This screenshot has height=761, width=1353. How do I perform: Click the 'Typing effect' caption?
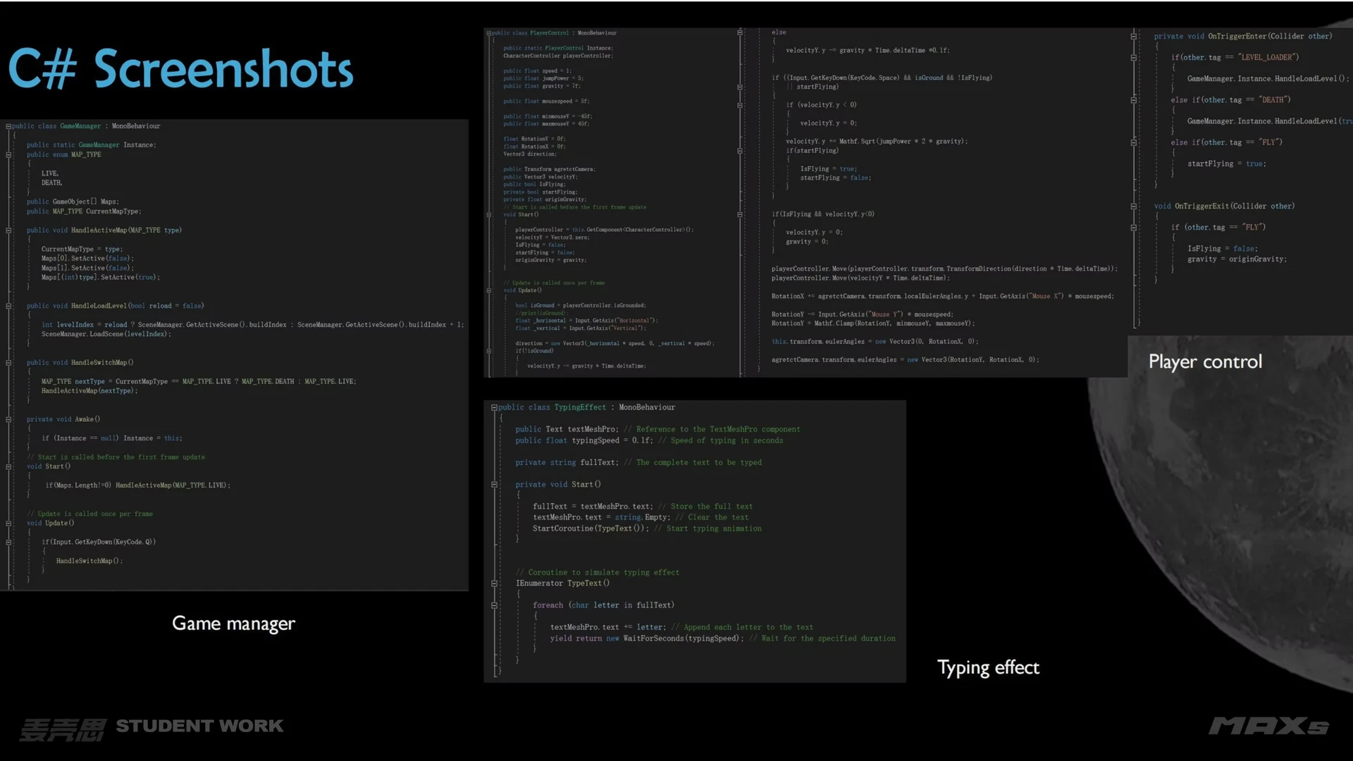pos(988,667)
